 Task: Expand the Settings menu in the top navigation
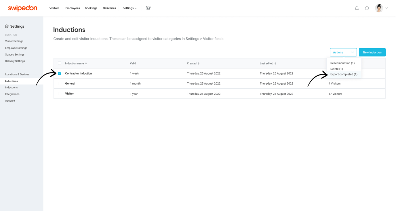point(130,8)
